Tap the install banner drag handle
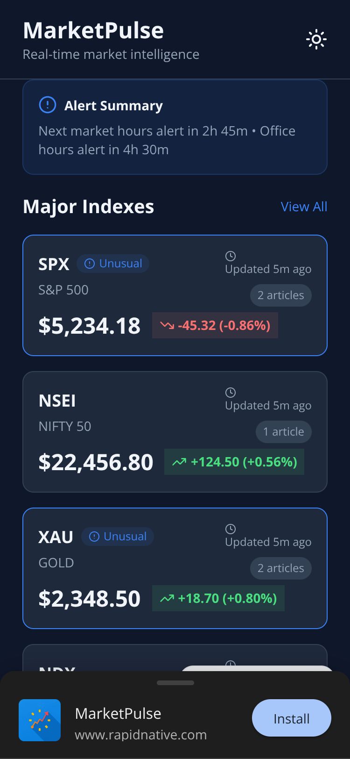 (x=175, y=683)
